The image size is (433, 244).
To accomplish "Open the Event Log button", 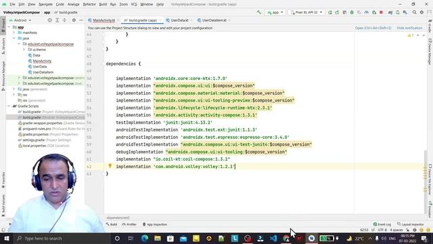I will pos(382,224).
